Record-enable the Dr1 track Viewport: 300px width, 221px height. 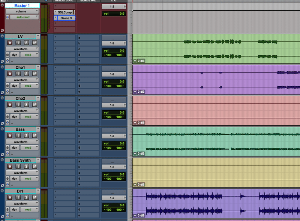[10, 197]
